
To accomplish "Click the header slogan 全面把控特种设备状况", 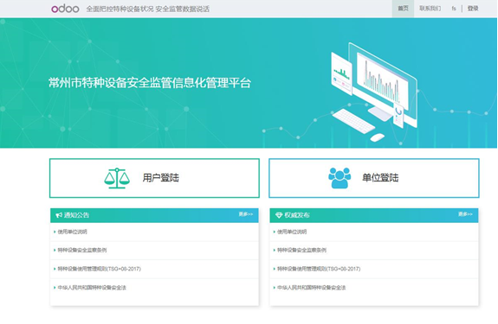I will point(120,9).
